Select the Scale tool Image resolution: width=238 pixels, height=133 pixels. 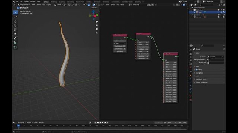pyautogui.click(x=15, y=30)
